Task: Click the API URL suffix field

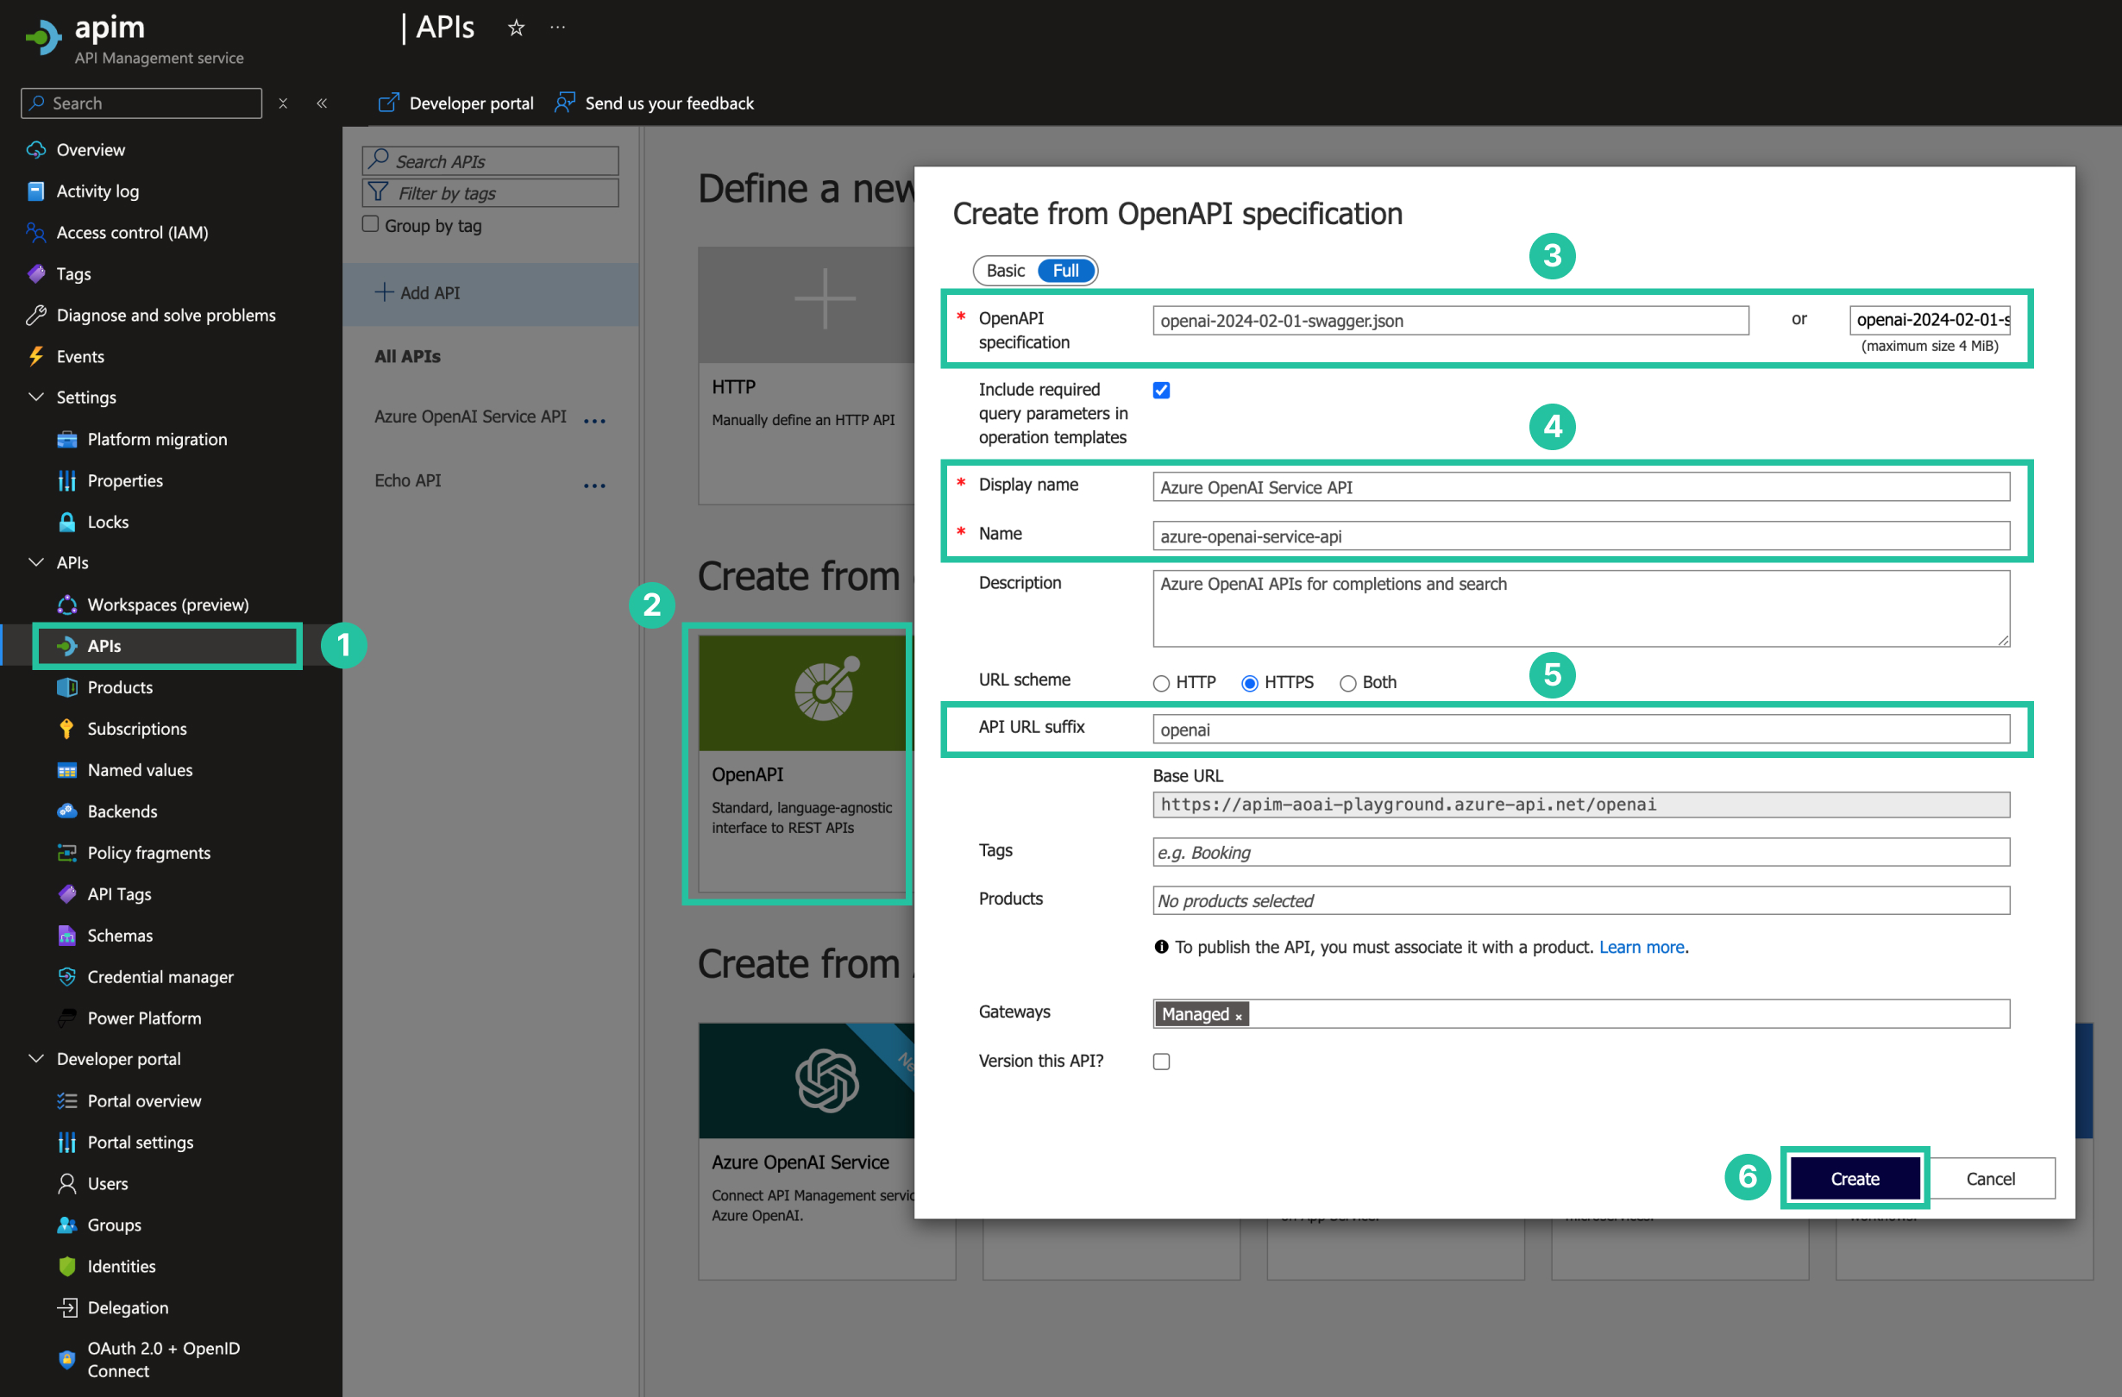Action: click(1581, 730)
